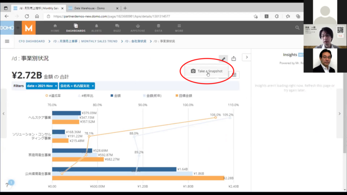
Task: Select Take a Snapshot menu option
Action: coord(207,71)
